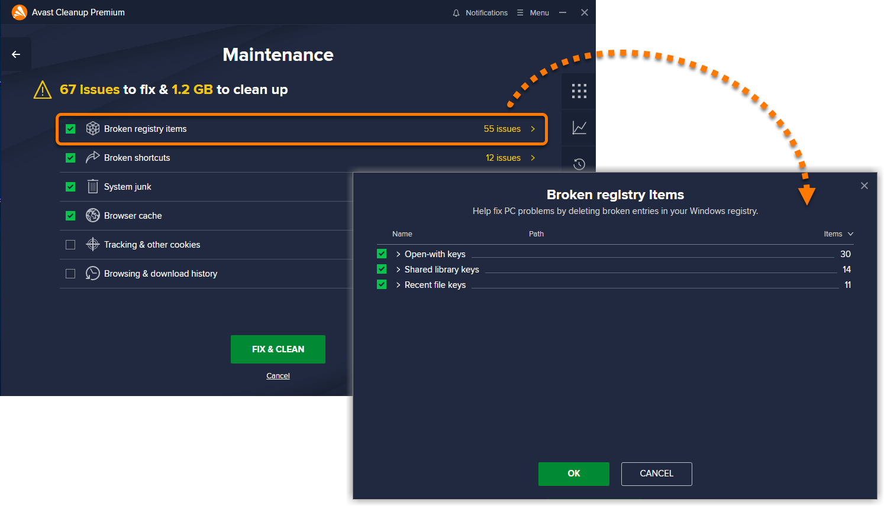Expand Recent file keys row
Viewport: 884px width, 506px height.
point(398,285)
